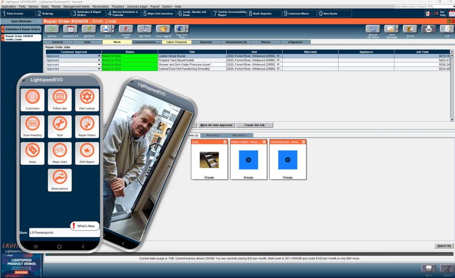Open the Service menu
The image size is (455, 278).
tap(33, 6)
